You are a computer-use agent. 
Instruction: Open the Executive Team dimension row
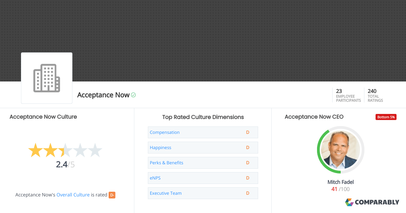pos(203,193)
